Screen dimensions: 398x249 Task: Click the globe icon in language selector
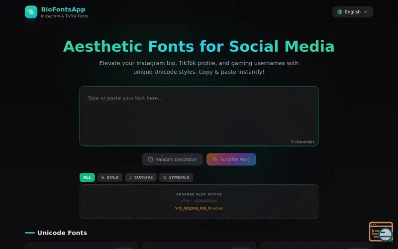point(340,12)
